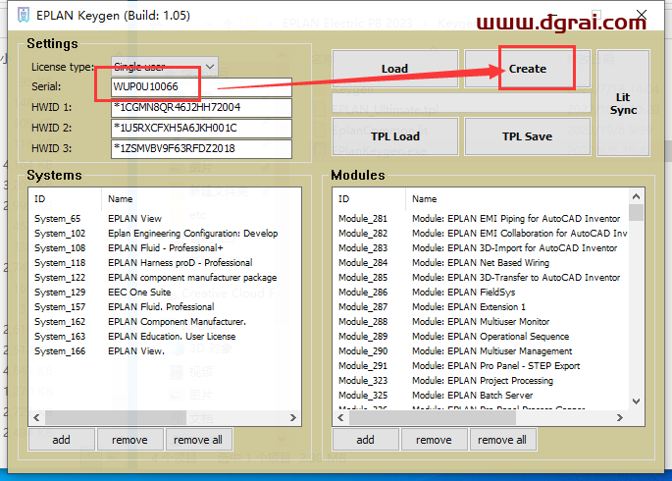Click the Modules remove button
Image resolution: width=672 pixels, height=481 pixels.
(434, 440)
